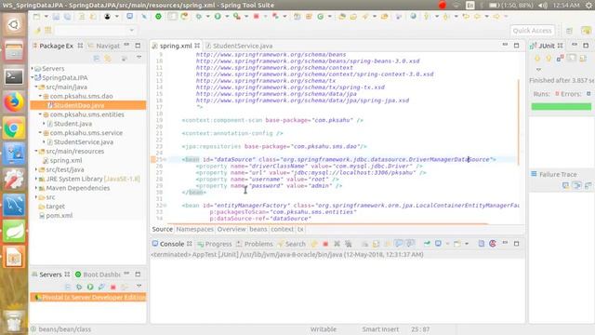Open Run configurations dropdown arrow
The width and height of the screenshot is (595, 335).
click(227, 17)
